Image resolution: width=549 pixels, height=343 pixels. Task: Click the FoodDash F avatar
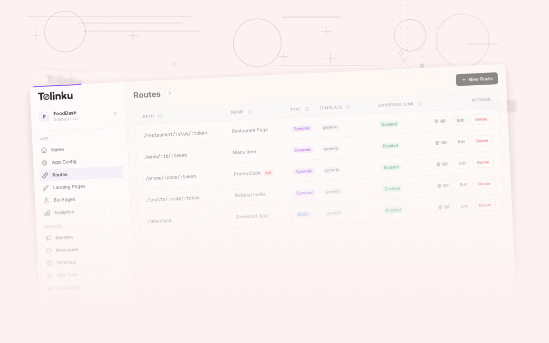(x=44, y=117)
